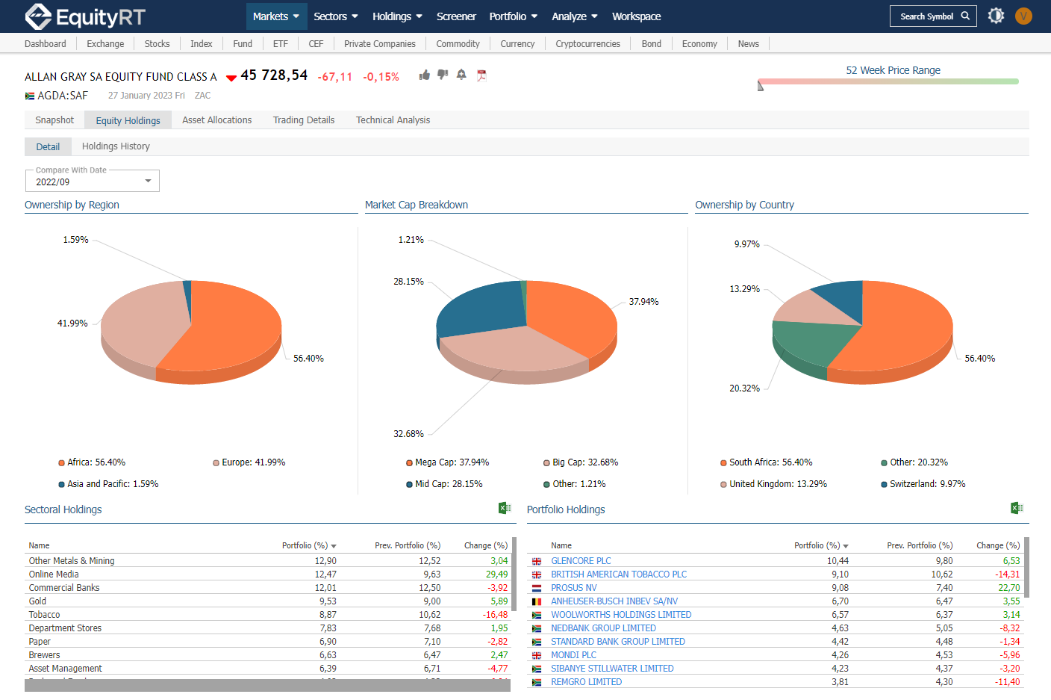
Task: Click the alert bell icon
Action: tap(461, 75)
